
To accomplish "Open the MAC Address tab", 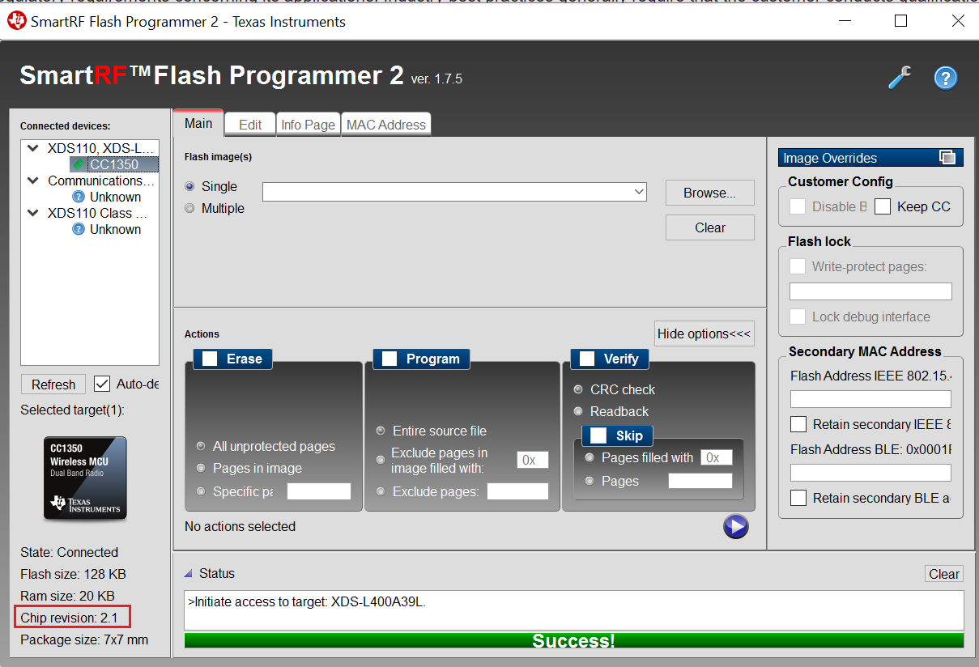I will point(386,125).
